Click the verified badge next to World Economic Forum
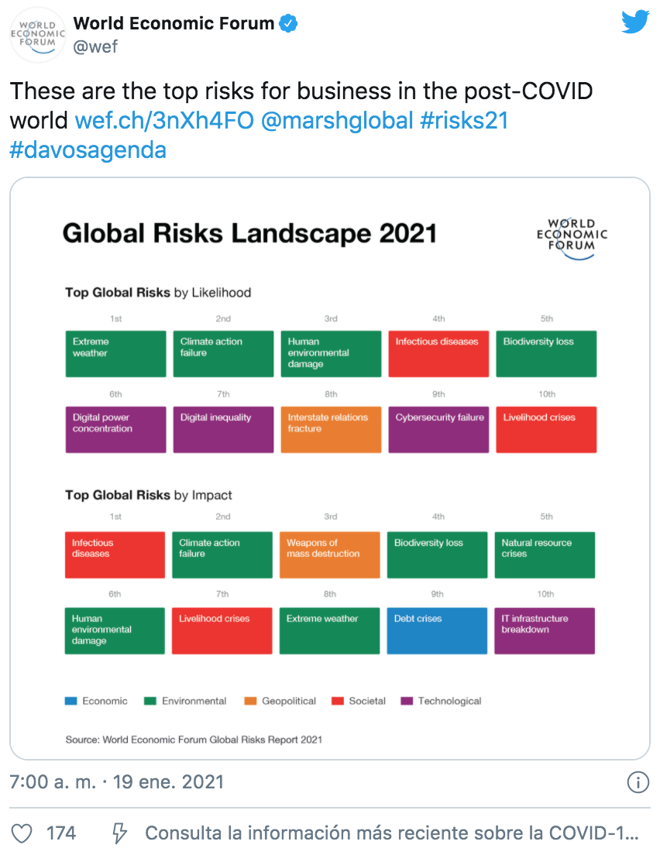The width and height of the screenshot is (660, 855). coord(288,23)
